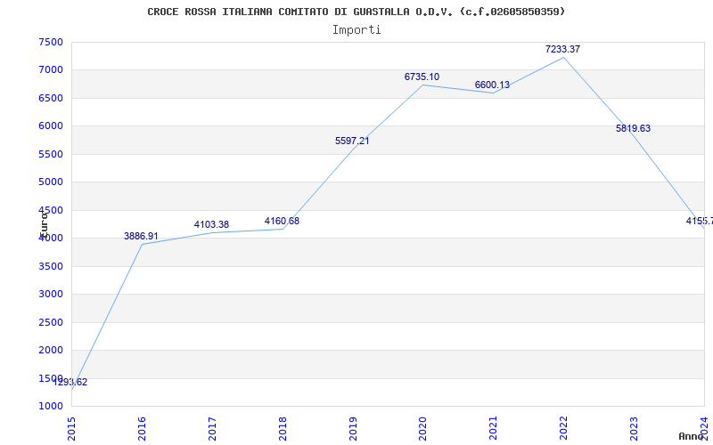Click x-axis year 2016

[142, 429]
